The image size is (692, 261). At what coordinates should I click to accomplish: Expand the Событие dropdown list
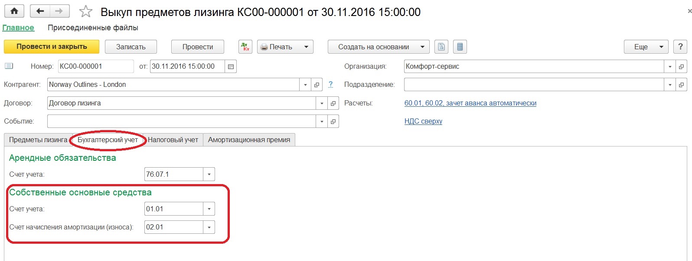click(322, 121)
